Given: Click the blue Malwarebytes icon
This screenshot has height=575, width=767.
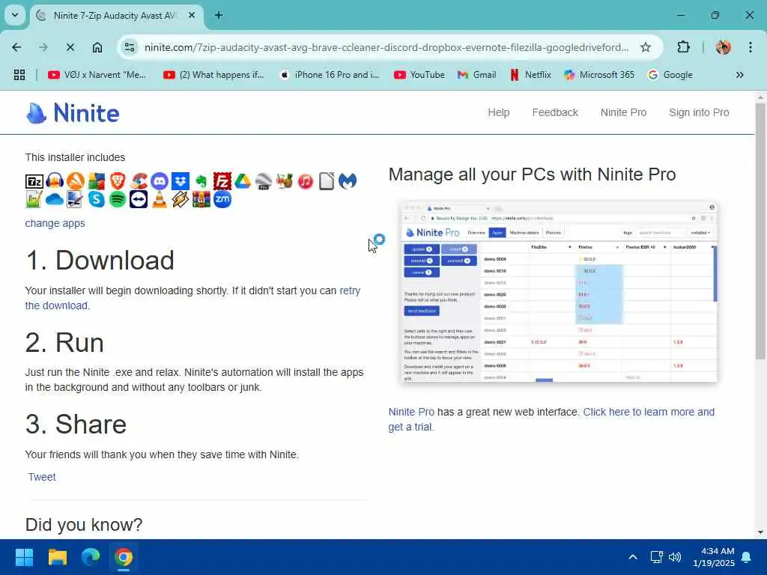Looking at the screenshot, I should click(348, 181).
